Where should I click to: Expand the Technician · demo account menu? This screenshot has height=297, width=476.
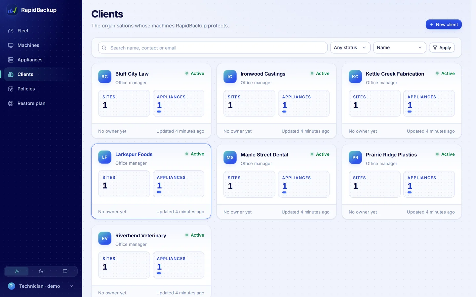click(x=41, y=286)
